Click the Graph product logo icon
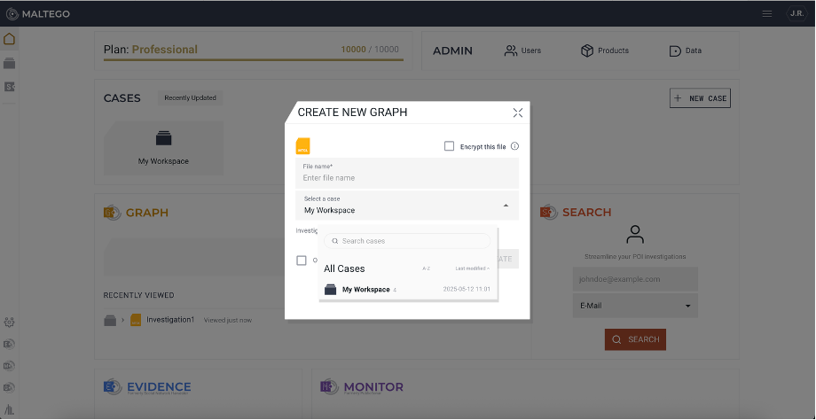816x420 pixels. 112,212
